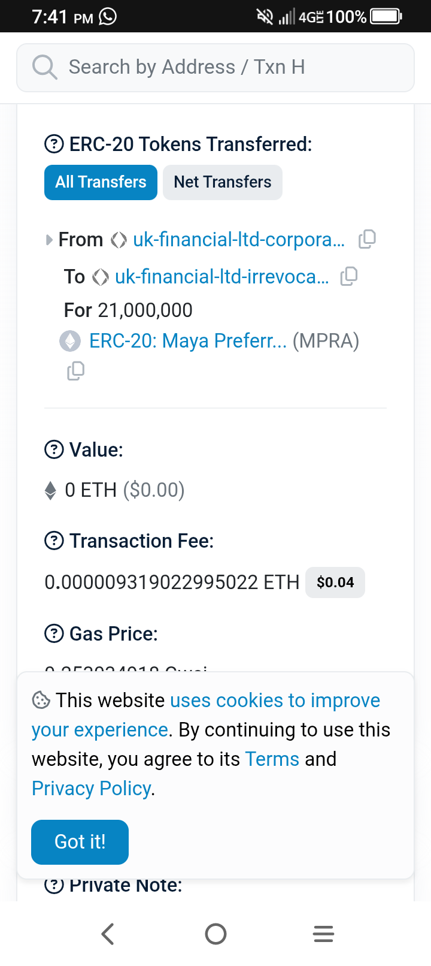Viewport: 431px width, 966px height.
Task: Select the All Transfers tab
Action: point(101,182)
